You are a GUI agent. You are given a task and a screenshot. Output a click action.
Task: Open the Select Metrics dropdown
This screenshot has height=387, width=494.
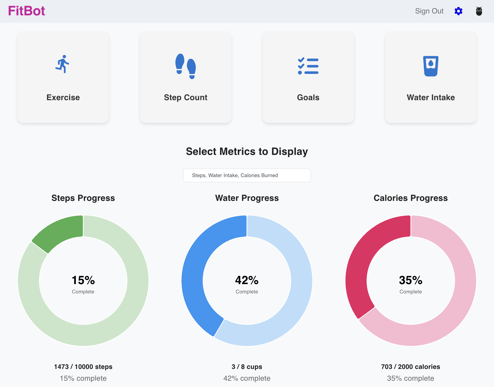coord(247,175)
